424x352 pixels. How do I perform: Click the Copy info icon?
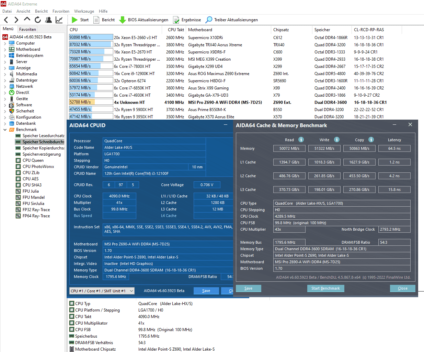[x=371, y=139]
